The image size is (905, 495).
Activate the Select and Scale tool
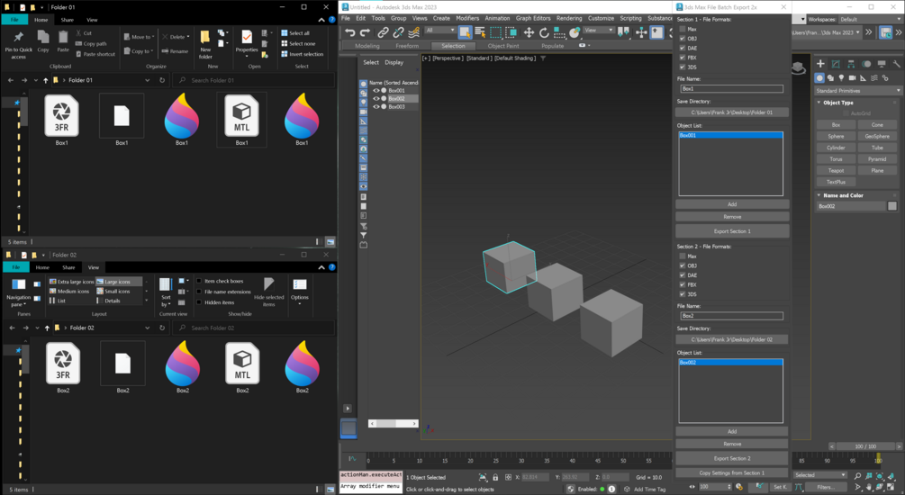click(558, 32)
